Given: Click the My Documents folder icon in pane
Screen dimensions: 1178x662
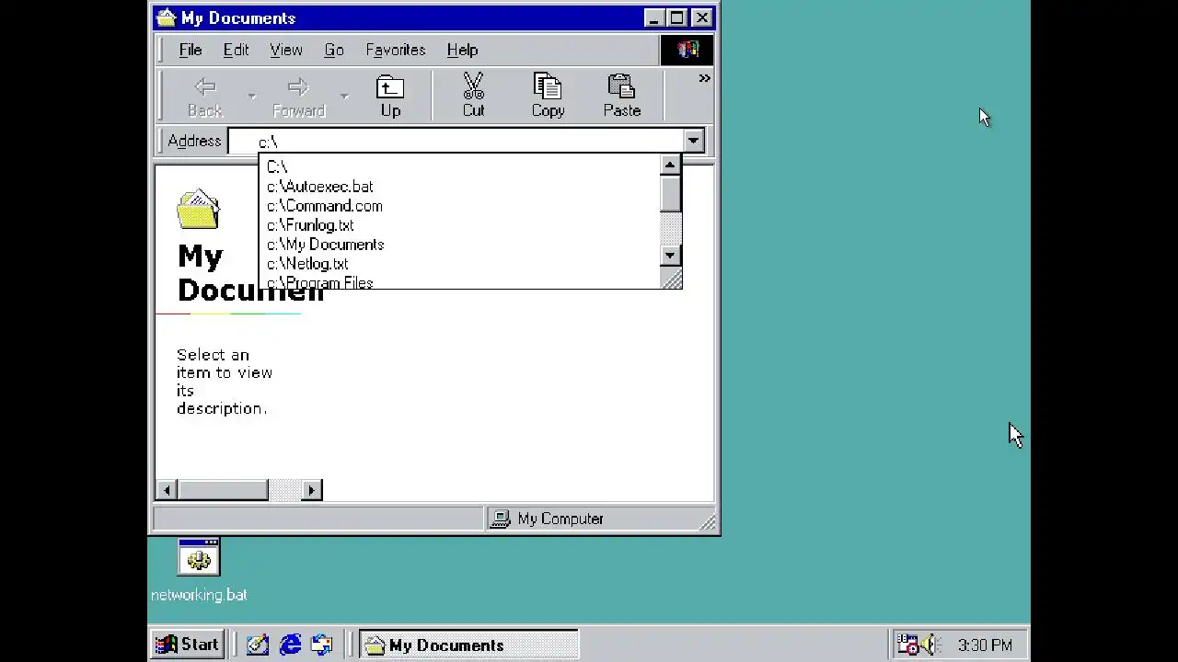Looking at the screenshot, I should [198, 210].
